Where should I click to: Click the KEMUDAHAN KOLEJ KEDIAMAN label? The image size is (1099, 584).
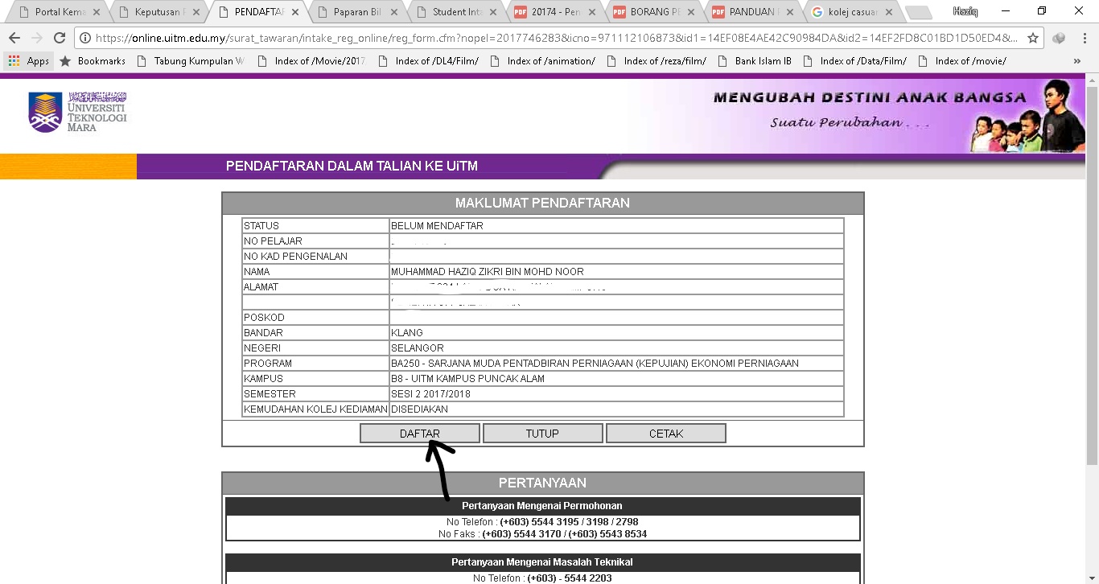(315, 409)
